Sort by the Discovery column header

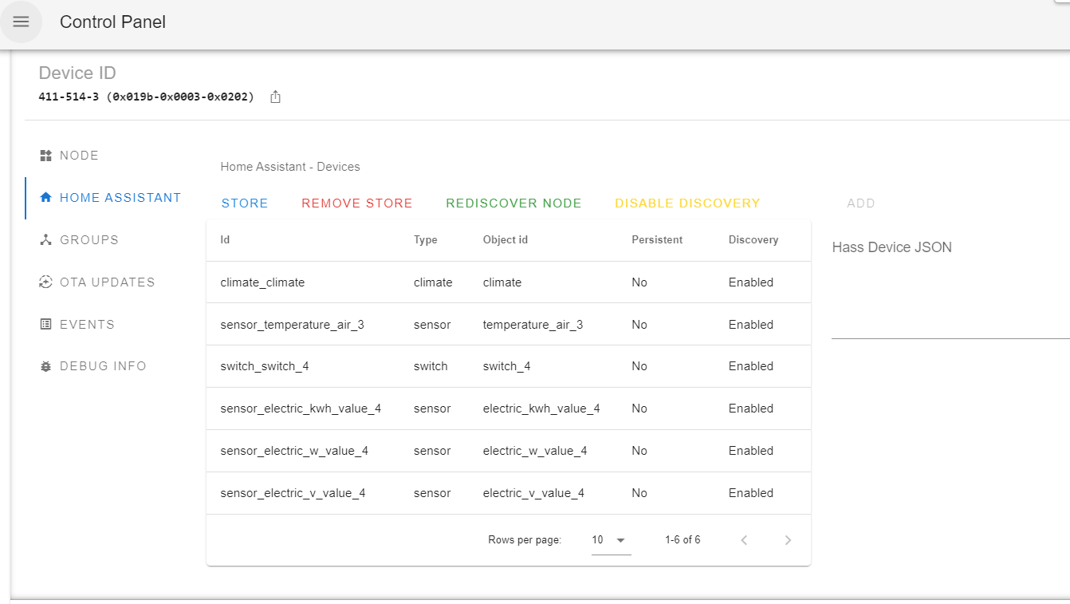pyautogui.click(x=753, y=239)
